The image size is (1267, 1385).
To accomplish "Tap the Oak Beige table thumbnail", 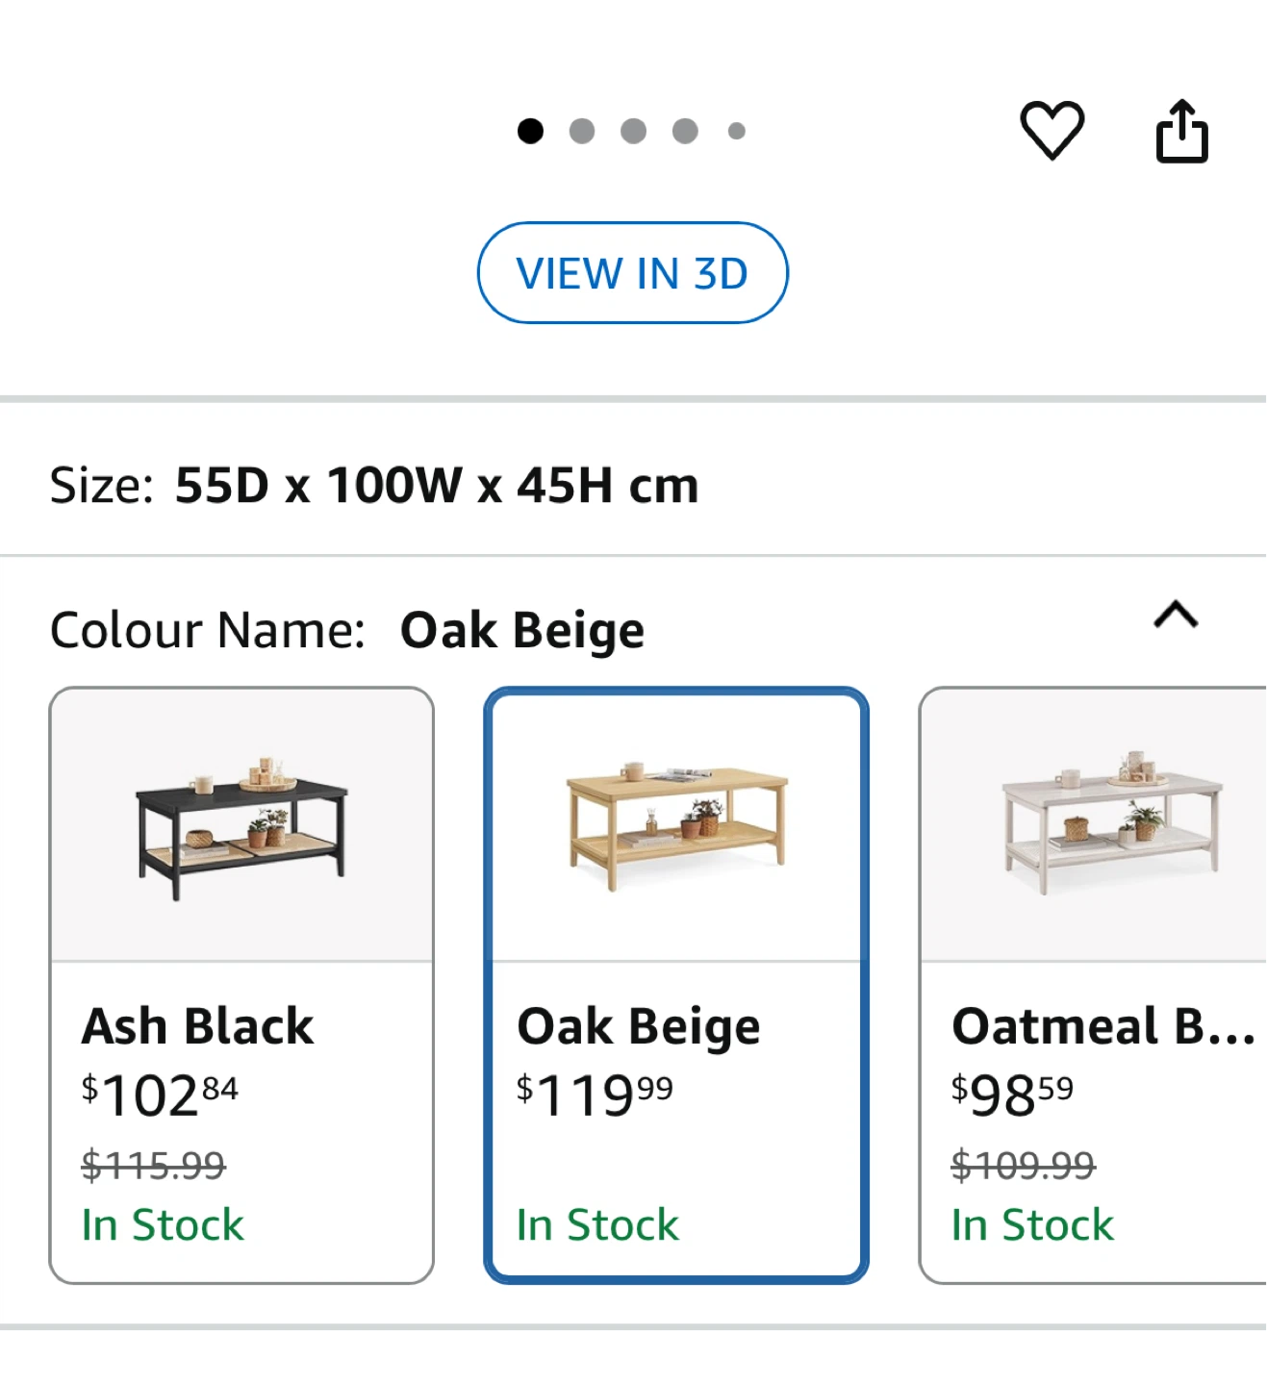I will click(676, 827).
